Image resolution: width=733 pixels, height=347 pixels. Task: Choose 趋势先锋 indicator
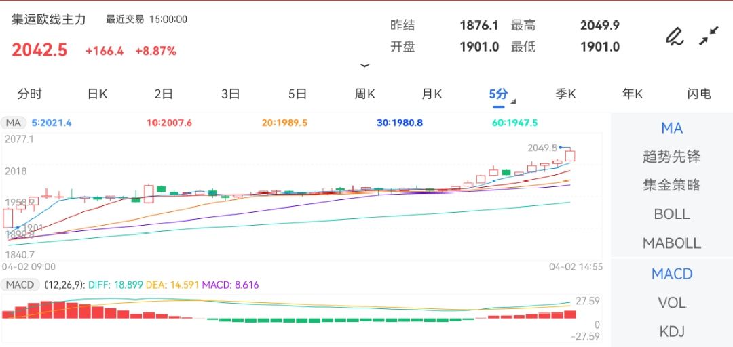coord(672,157)
